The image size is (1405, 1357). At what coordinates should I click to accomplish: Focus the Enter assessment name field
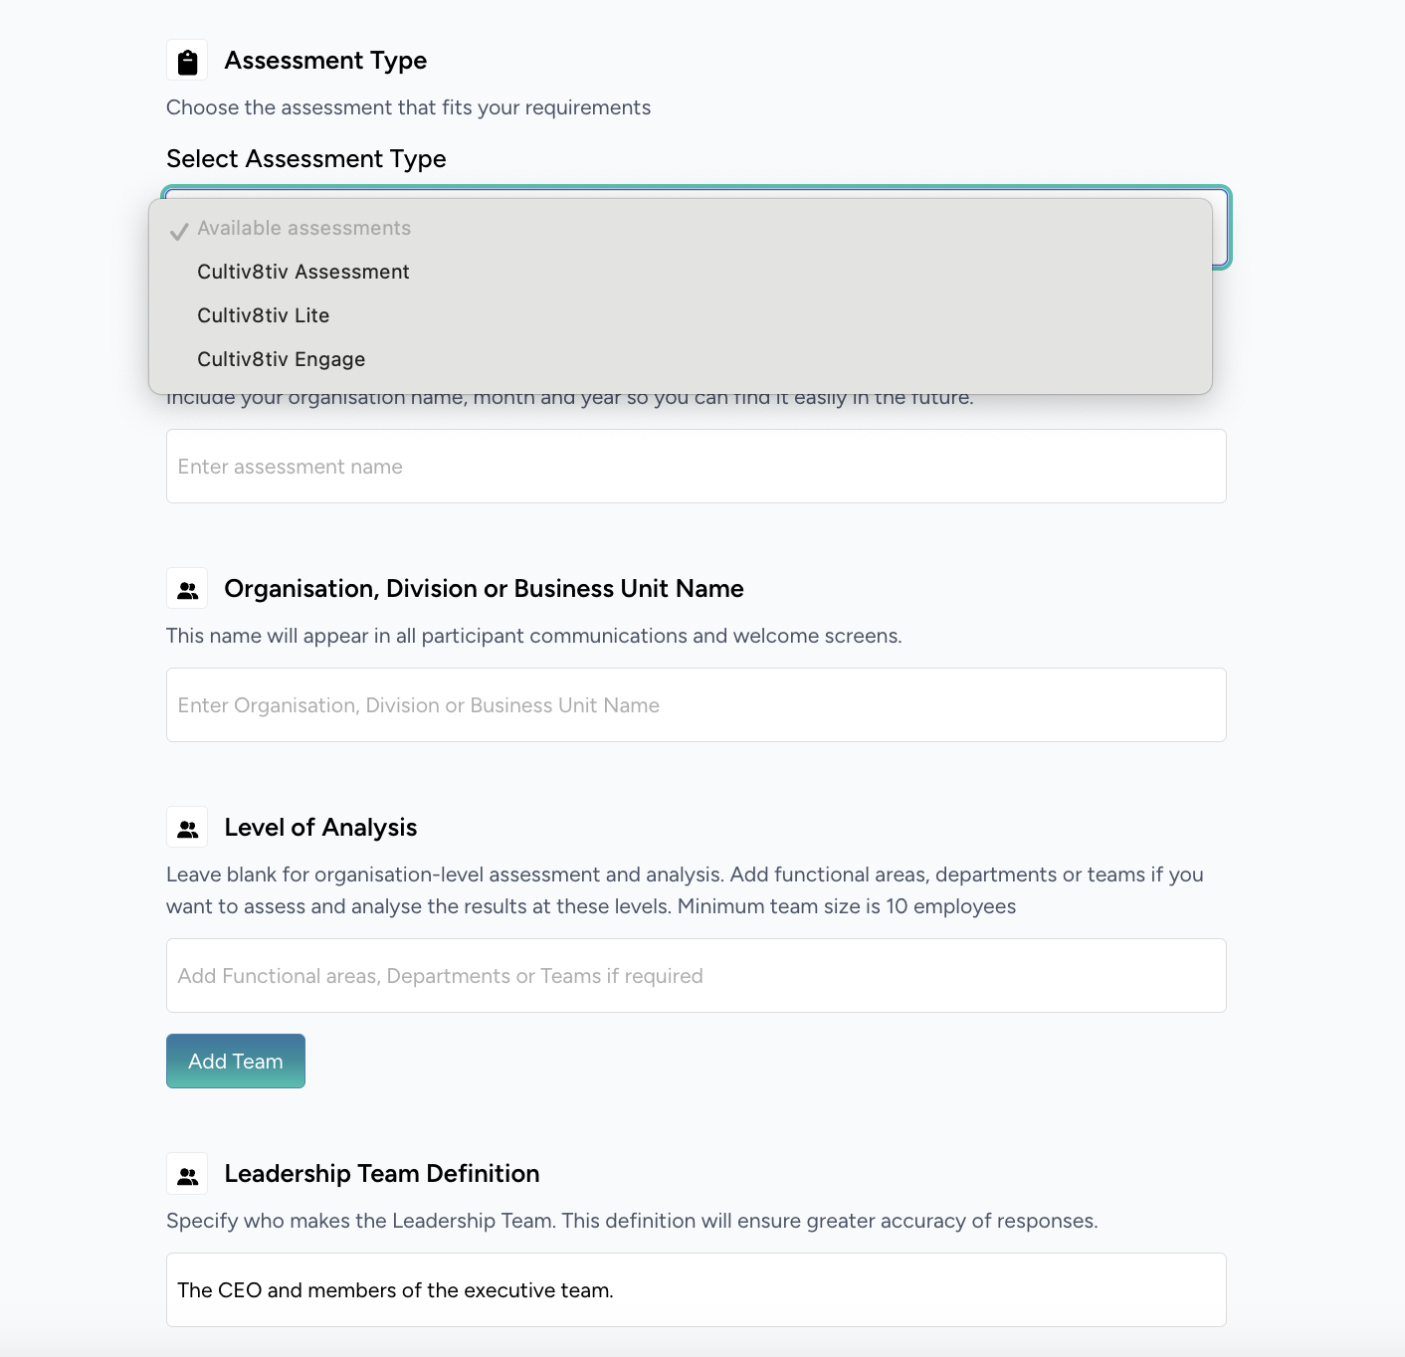click(x=696, y=467)
